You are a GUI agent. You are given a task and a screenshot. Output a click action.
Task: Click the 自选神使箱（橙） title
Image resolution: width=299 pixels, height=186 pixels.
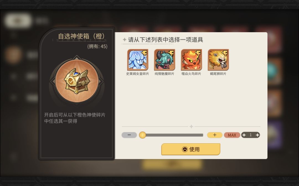[82, 36]
